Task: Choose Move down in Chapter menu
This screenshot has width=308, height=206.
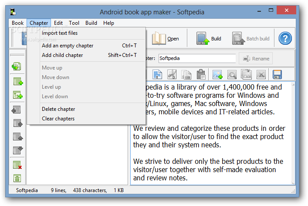Action: [86, 77]
